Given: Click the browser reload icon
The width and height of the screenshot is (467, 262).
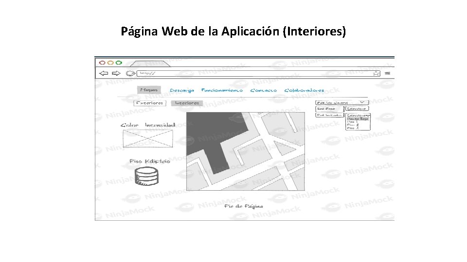Looking at the screenshot, I should 130,73.
